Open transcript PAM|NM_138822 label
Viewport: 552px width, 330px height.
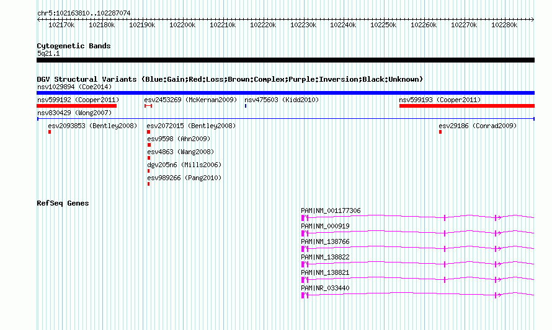[x=325, y=258]
